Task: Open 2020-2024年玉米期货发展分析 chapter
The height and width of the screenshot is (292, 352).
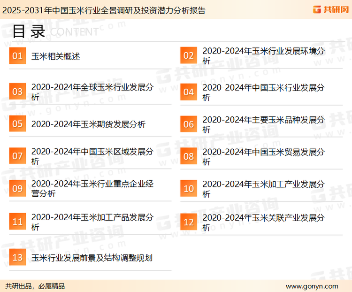Action: (x=88, y=124)
